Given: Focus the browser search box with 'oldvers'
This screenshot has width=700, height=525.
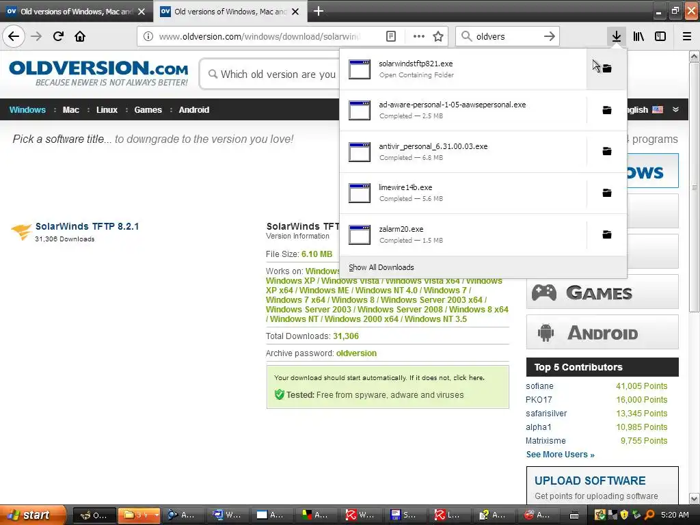Looking at the screenshot, I should point(507,36).
